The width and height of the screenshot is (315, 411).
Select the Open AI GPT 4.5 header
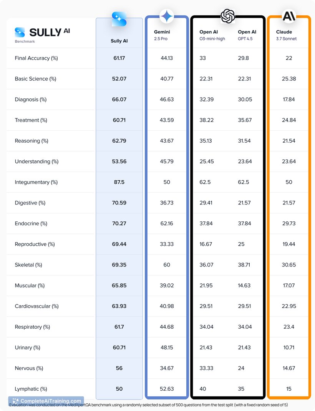(247, 35)
